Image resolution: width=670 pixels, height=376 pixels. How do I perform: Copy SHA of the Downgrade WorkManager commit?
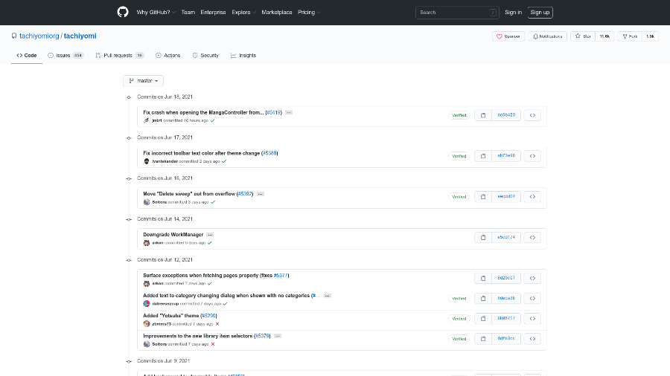tap(482, 238)
